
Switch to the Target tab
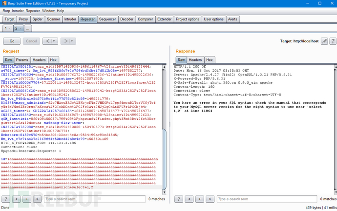9,19
